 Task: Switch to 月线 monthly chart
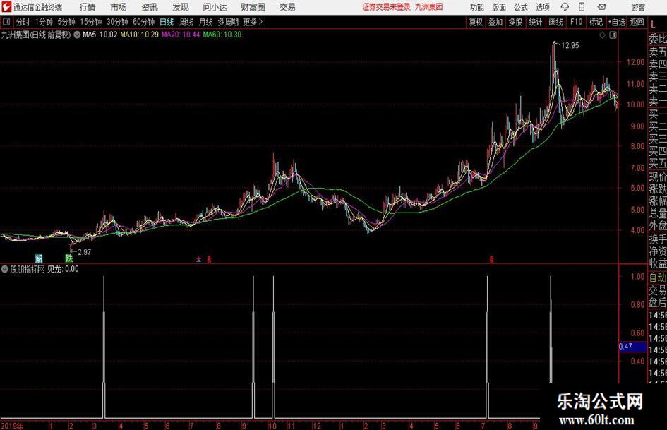tap(206, 22)
